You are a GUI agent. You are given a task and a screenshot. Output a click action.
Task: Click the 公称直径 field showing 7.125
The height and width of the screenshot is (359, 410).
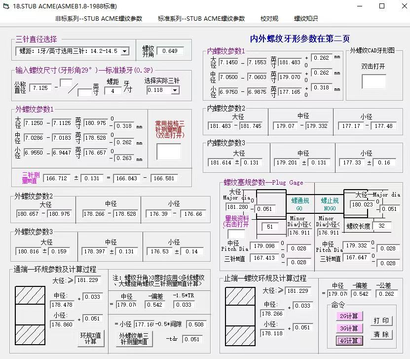point(40,88)
